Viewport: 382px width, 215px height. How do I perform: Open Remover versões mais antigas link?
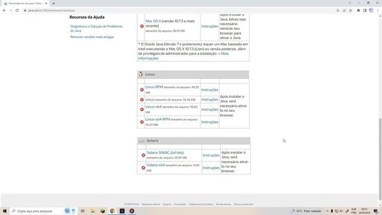[x=92, y=37]
